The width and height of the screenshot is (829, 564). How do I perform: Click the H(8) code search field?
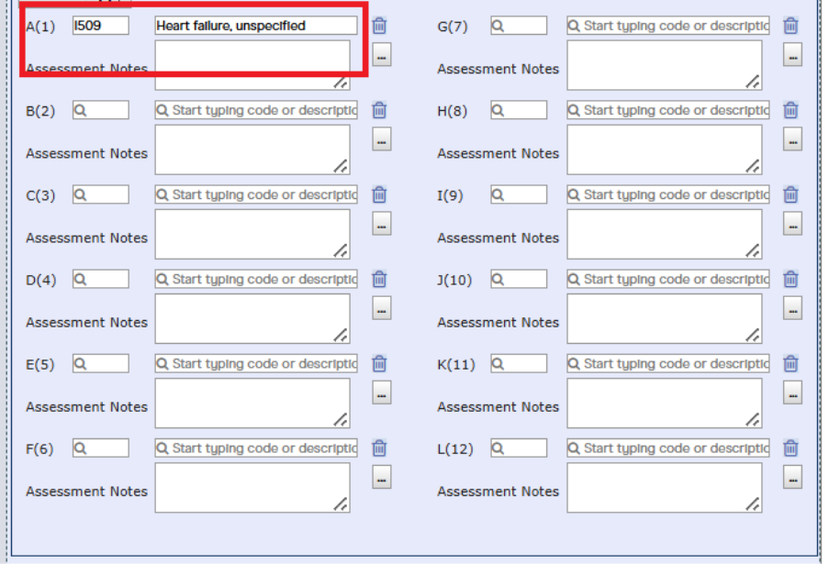(519, 110)
